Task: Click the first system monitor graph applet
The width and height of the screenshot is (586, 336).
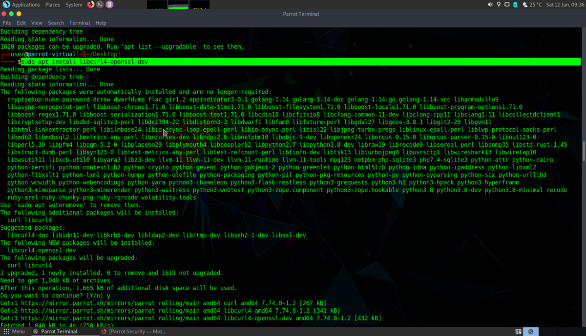Action: (x=156, y=4)
